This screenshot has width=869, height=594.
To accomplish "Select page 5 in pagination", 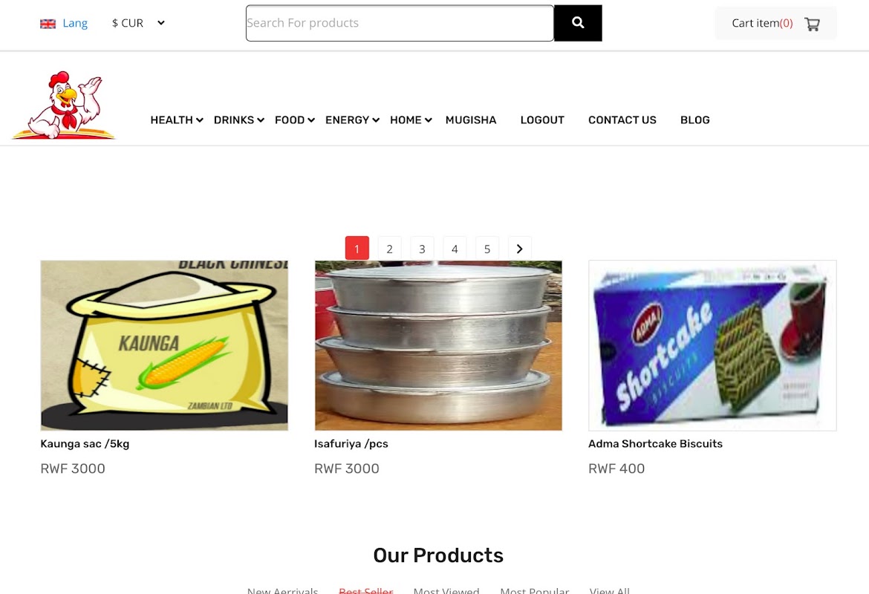I will (x=487, y=249).
